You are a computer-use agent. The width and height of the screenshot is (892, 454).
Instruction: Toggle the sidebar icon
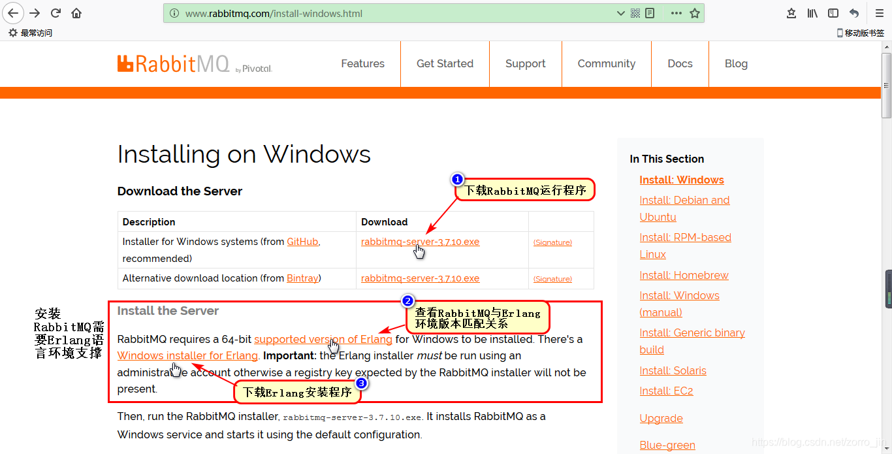833,13
